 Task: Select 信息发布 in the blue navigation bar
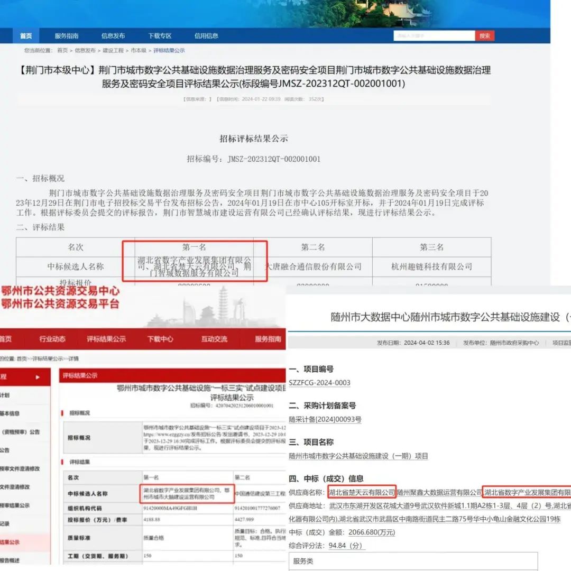[x=113, y=36]
